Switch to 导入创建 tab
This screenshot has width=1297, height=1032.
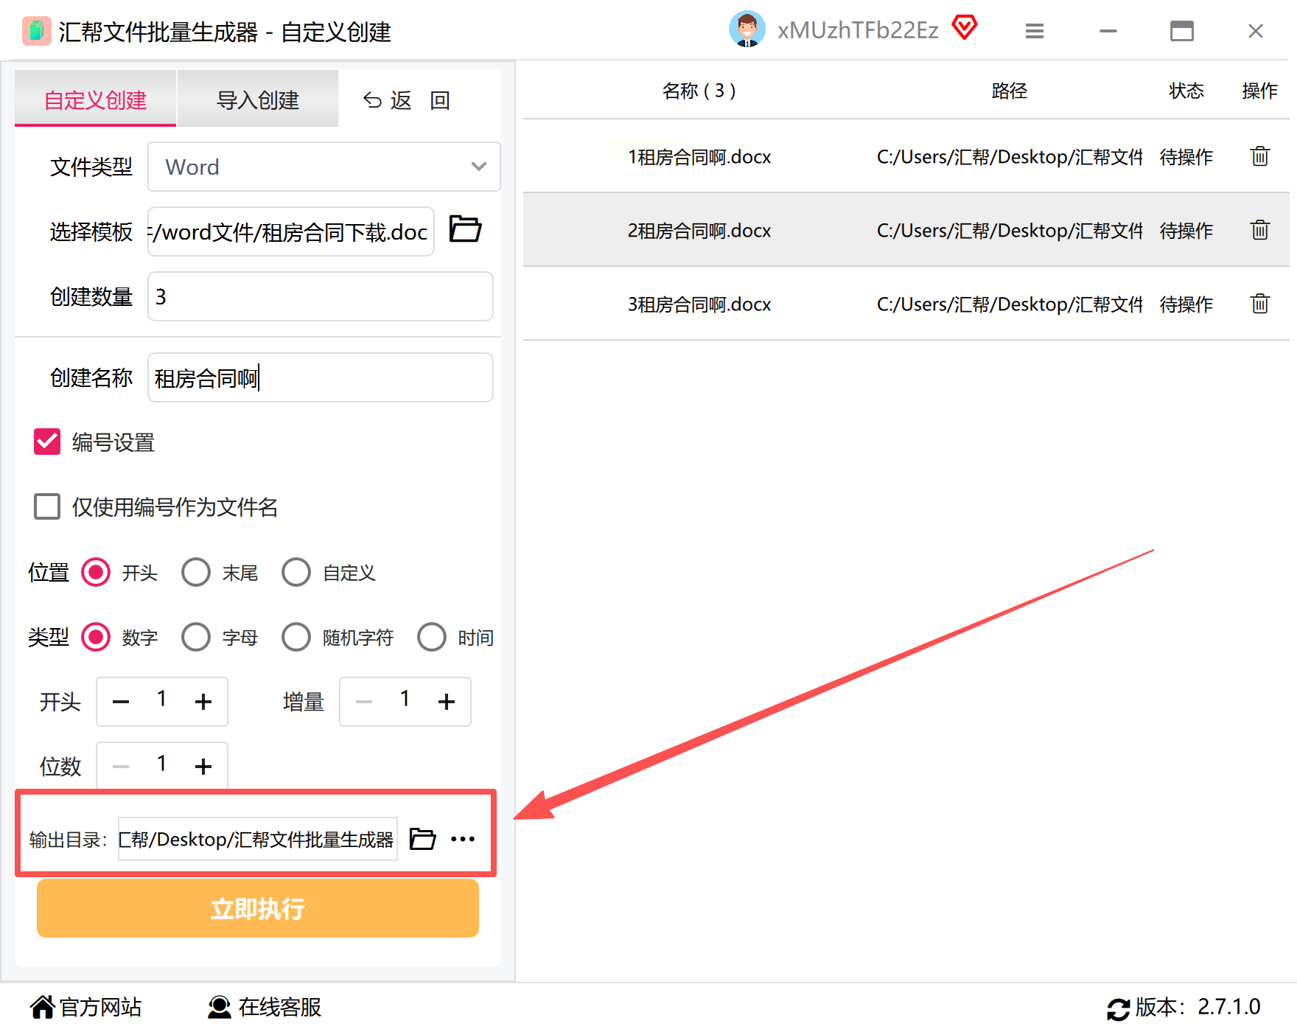click(258, 99)
